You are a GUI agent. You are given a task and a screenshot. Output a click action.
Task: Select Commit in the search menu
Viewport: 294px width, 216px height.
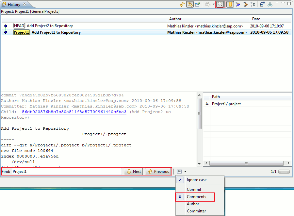[194, 190]
